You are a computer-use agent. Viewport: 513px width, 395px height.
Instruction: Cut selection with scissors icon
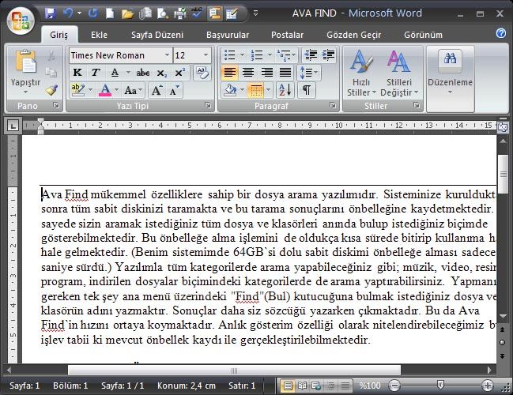pyautogui.click(x=51, y=55)
